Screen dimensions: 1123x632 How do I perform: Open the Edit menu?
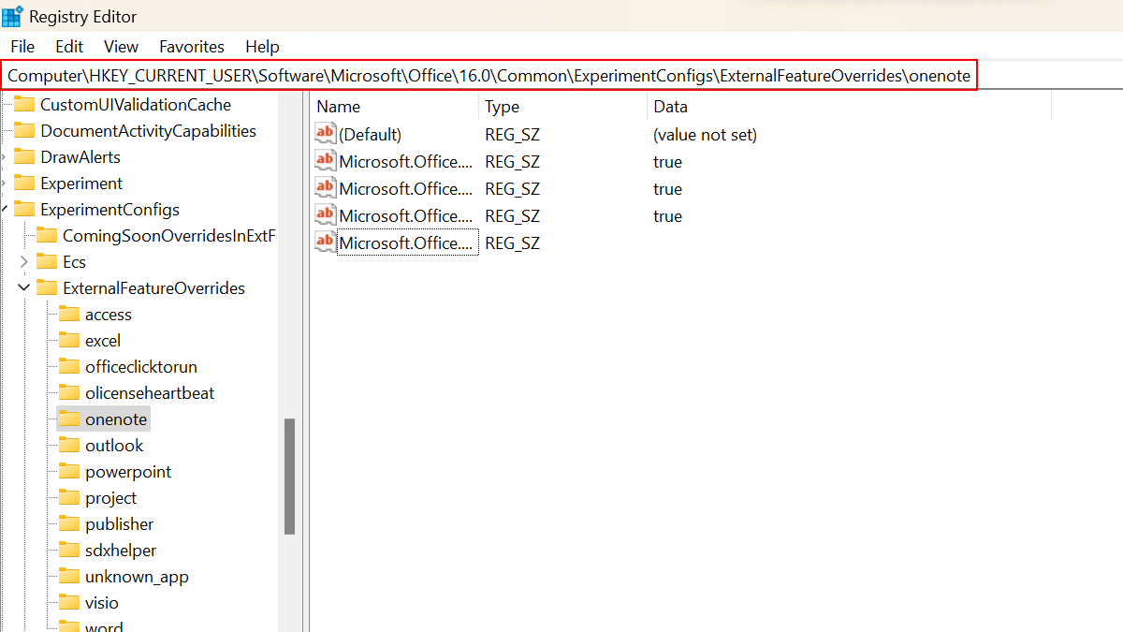pyautogui.click(x=69, y=46)
